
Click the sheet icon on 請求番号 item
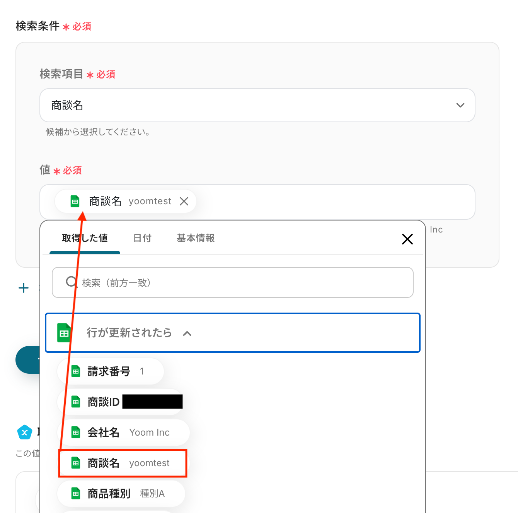click(76, 371)
